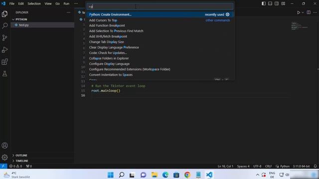Open Run and Debug view
Viewport: 319px width, 179px height.
(x=4, y=50)
